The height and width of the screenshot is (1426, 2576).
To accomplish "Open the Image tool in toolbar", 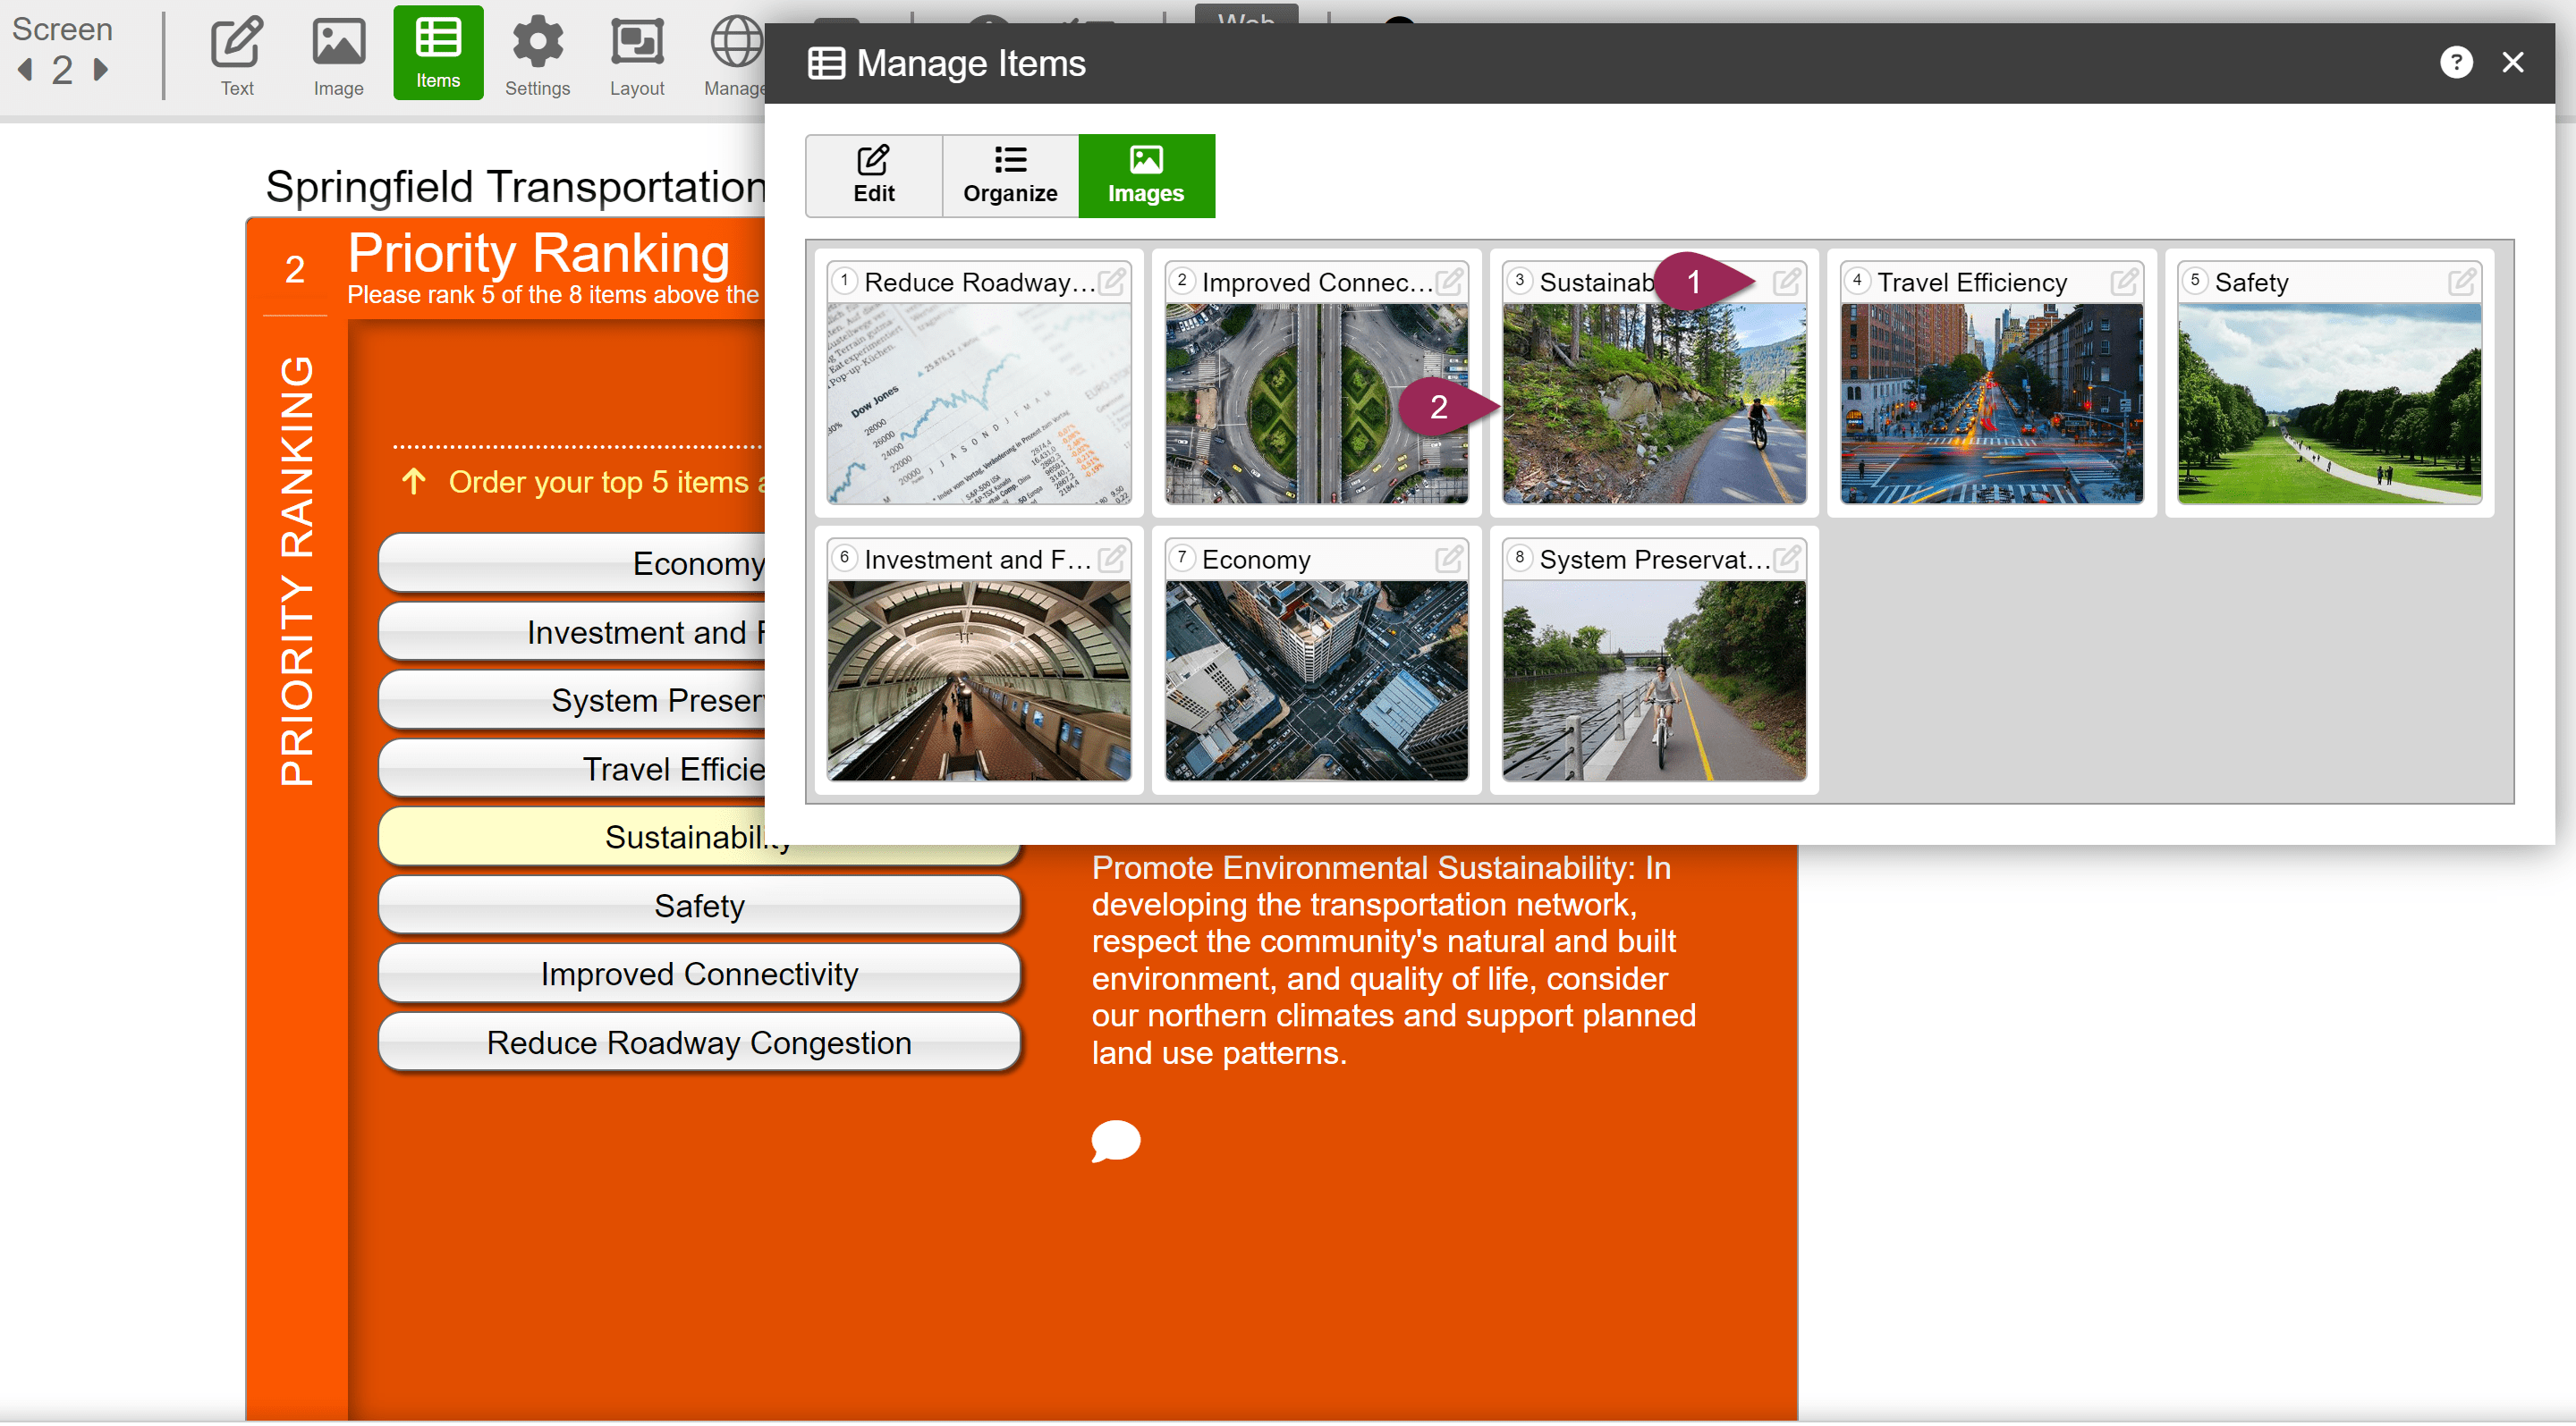I will coord(338,55).
